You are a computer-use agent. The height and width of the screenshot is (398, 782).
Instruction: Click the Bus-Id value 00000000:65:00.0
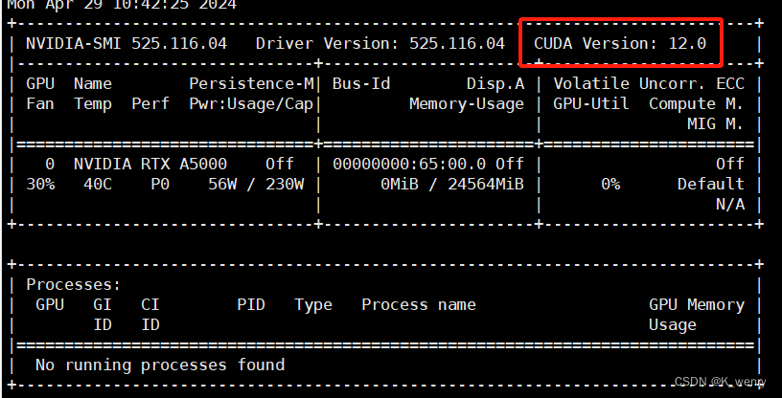point(413,164)
